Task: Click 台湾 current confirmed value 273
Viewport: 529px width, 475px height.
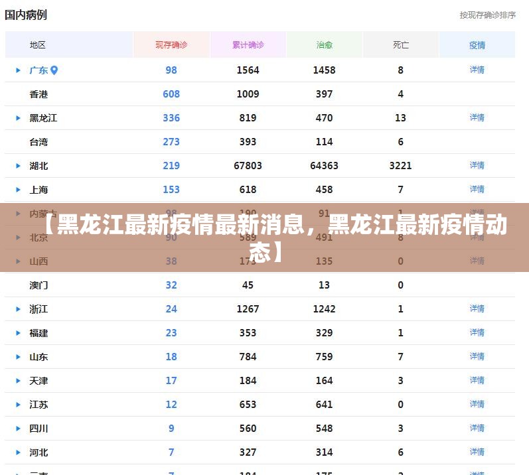Action: (x=171, y=142)
